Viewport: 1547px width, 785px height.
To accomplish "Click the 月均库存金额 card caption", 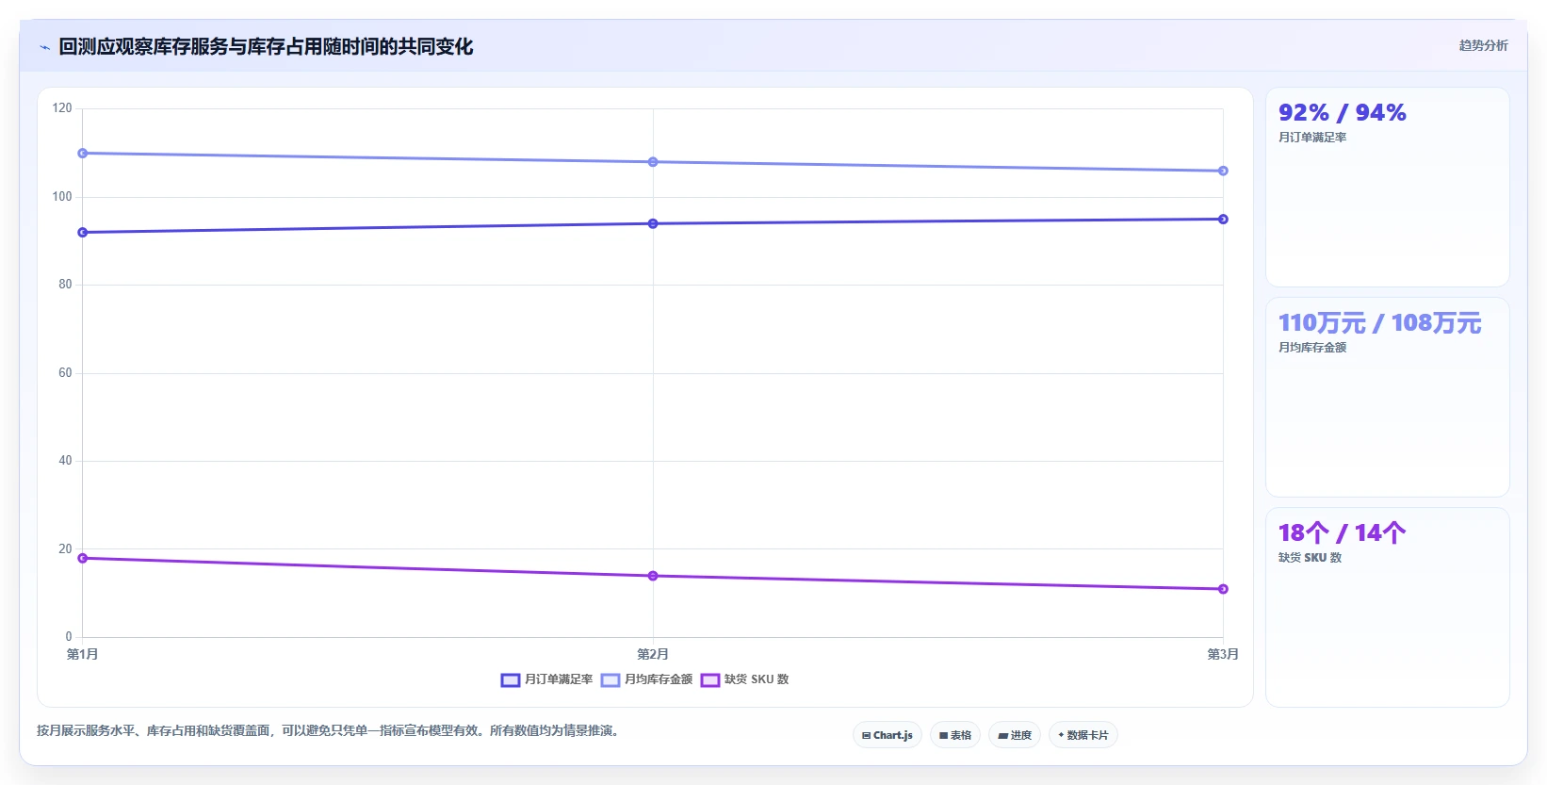I will tap(1311, 348).
